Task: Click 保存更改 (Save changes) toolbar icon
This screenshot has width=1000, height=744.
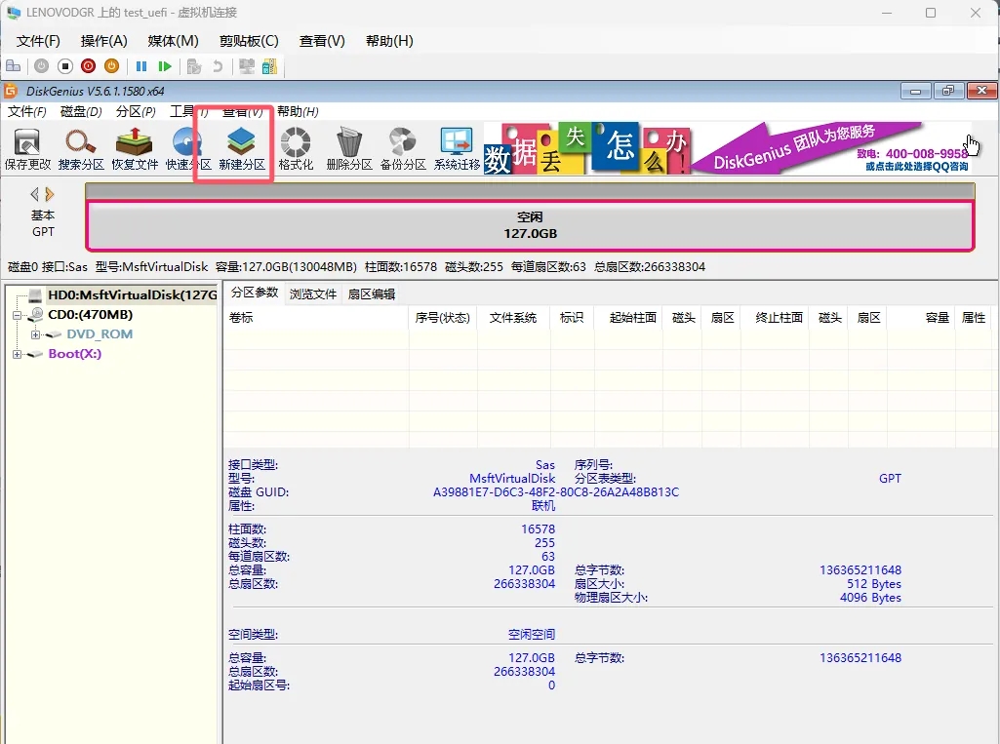Action: pyautogui.click(x=27, y=148)
